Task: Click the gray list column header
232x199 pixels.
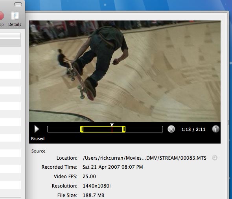Action: (10, 43)
